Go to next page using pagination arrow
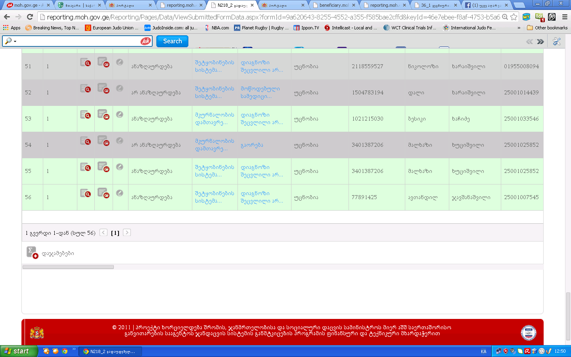571x357 pixels. pyautogui.click(x=127, y=232)
